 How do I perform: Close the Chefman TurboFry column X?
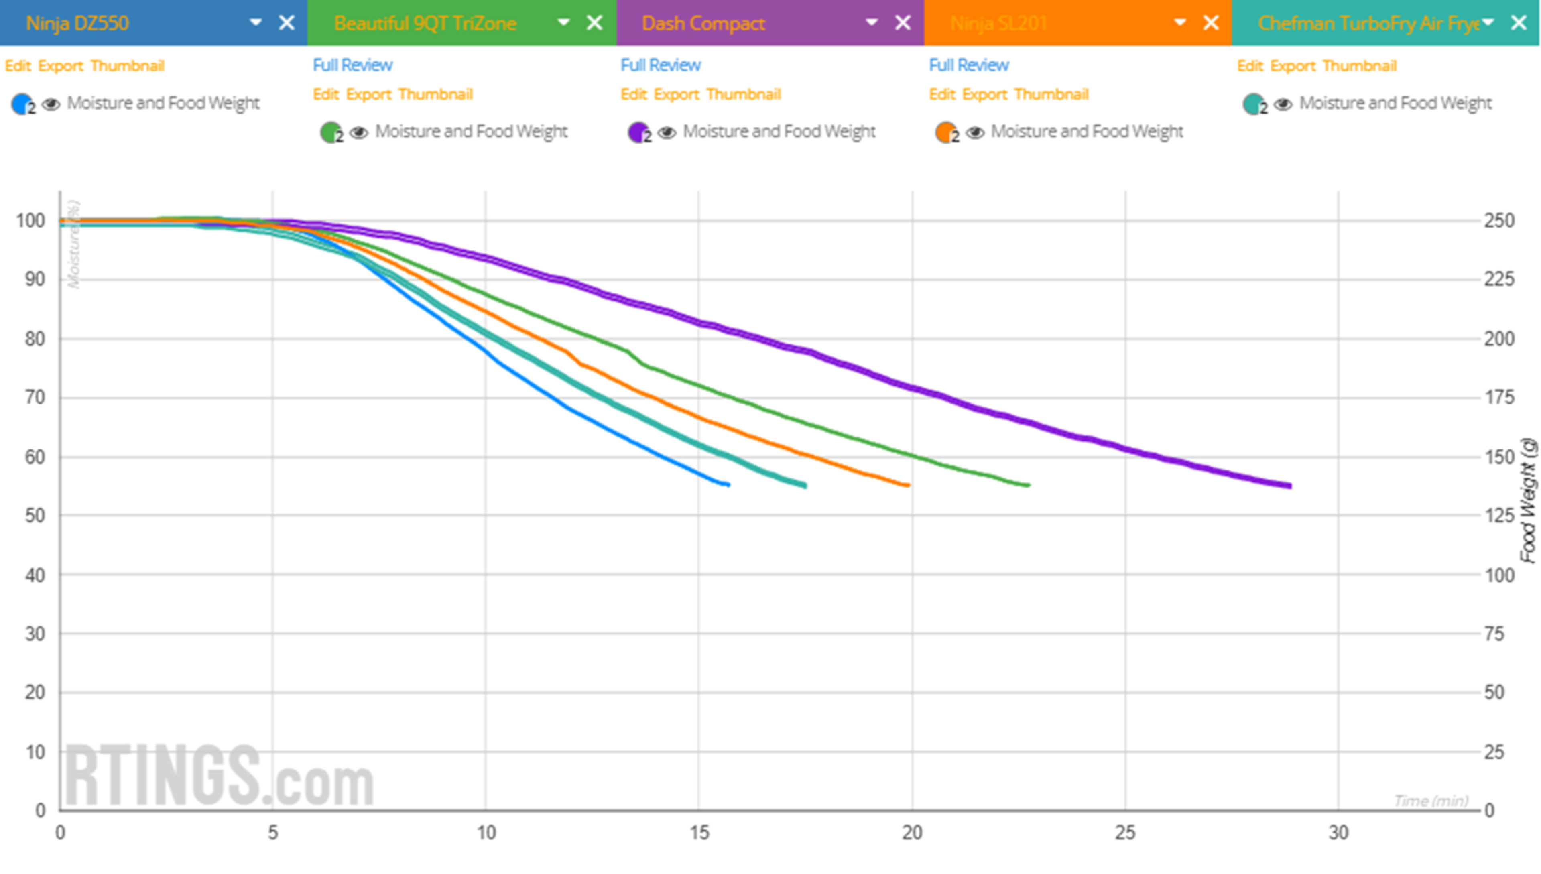tap(1519, 23)
